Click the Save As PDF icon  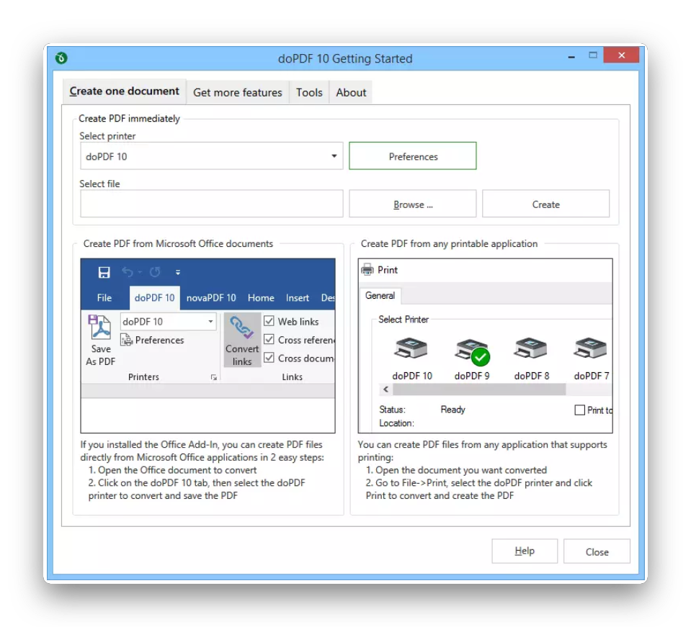click(x=100, y=327)
